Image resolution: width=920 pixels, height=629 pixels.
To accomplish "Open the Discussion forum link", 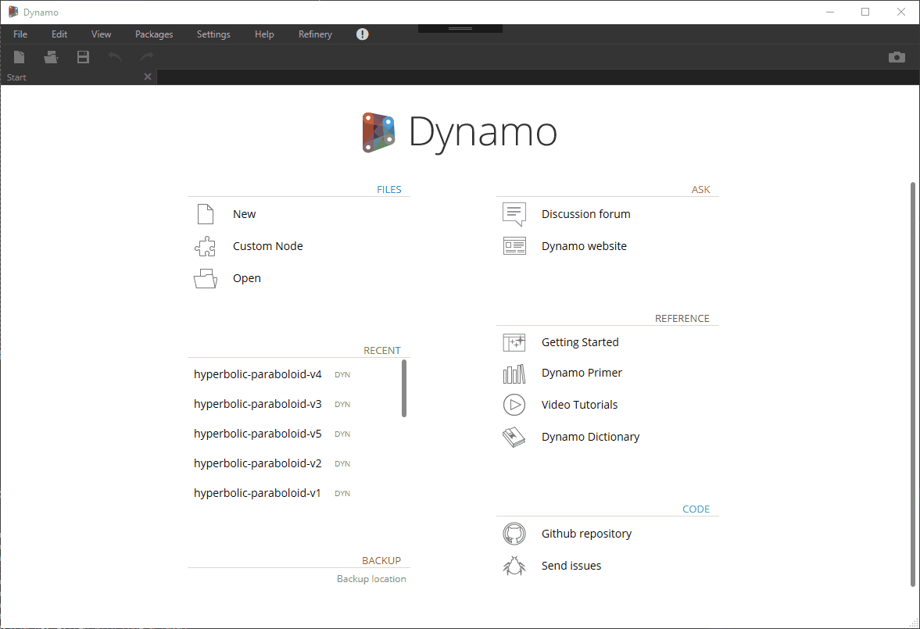I will point(586,214).
